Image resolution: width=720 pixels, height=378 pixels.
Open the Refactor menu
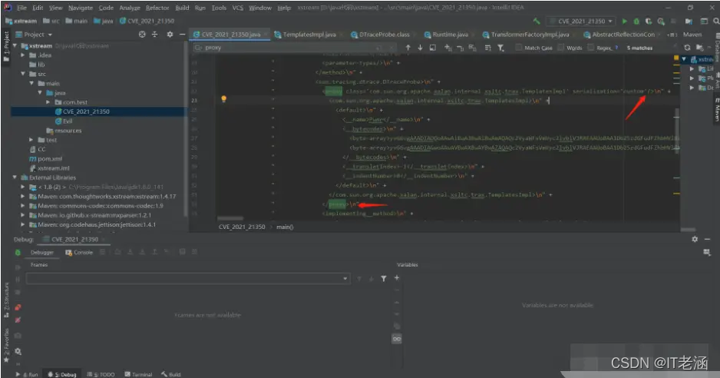[157, 8]
